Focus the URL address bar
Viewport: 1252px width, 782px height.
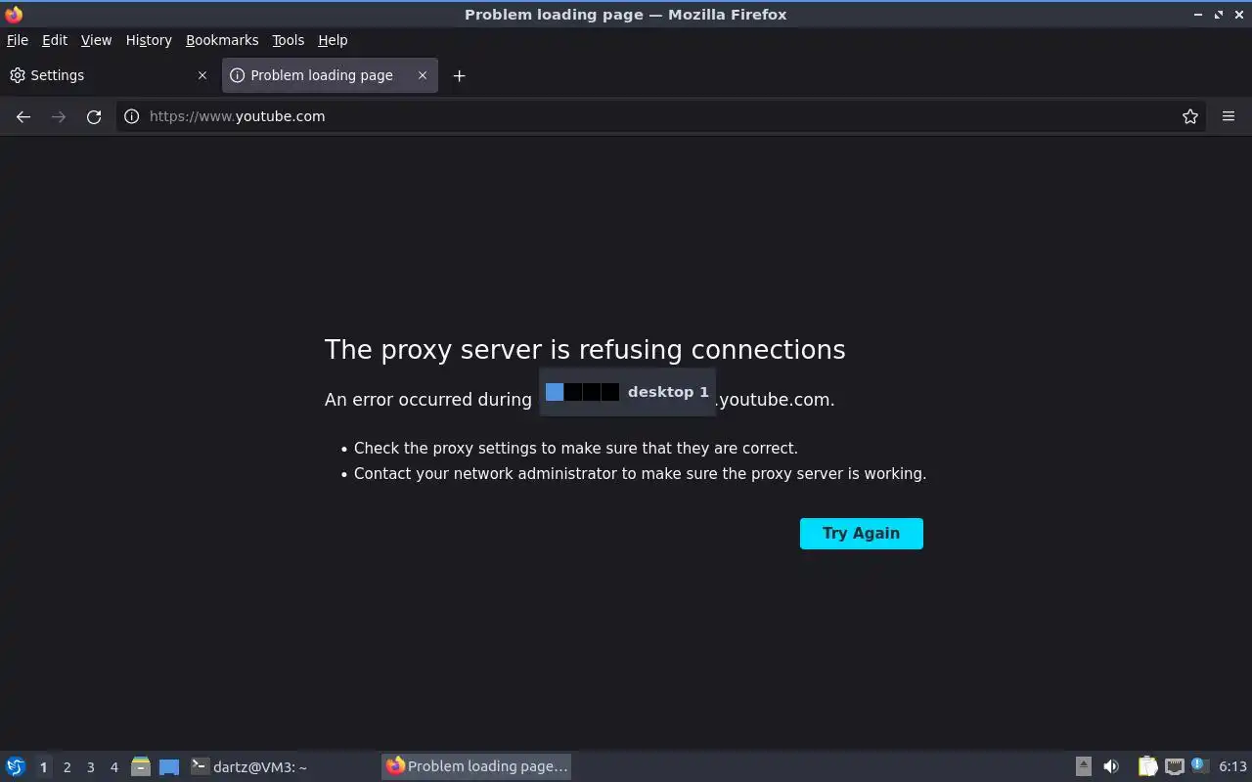click(x=660, y=116)
